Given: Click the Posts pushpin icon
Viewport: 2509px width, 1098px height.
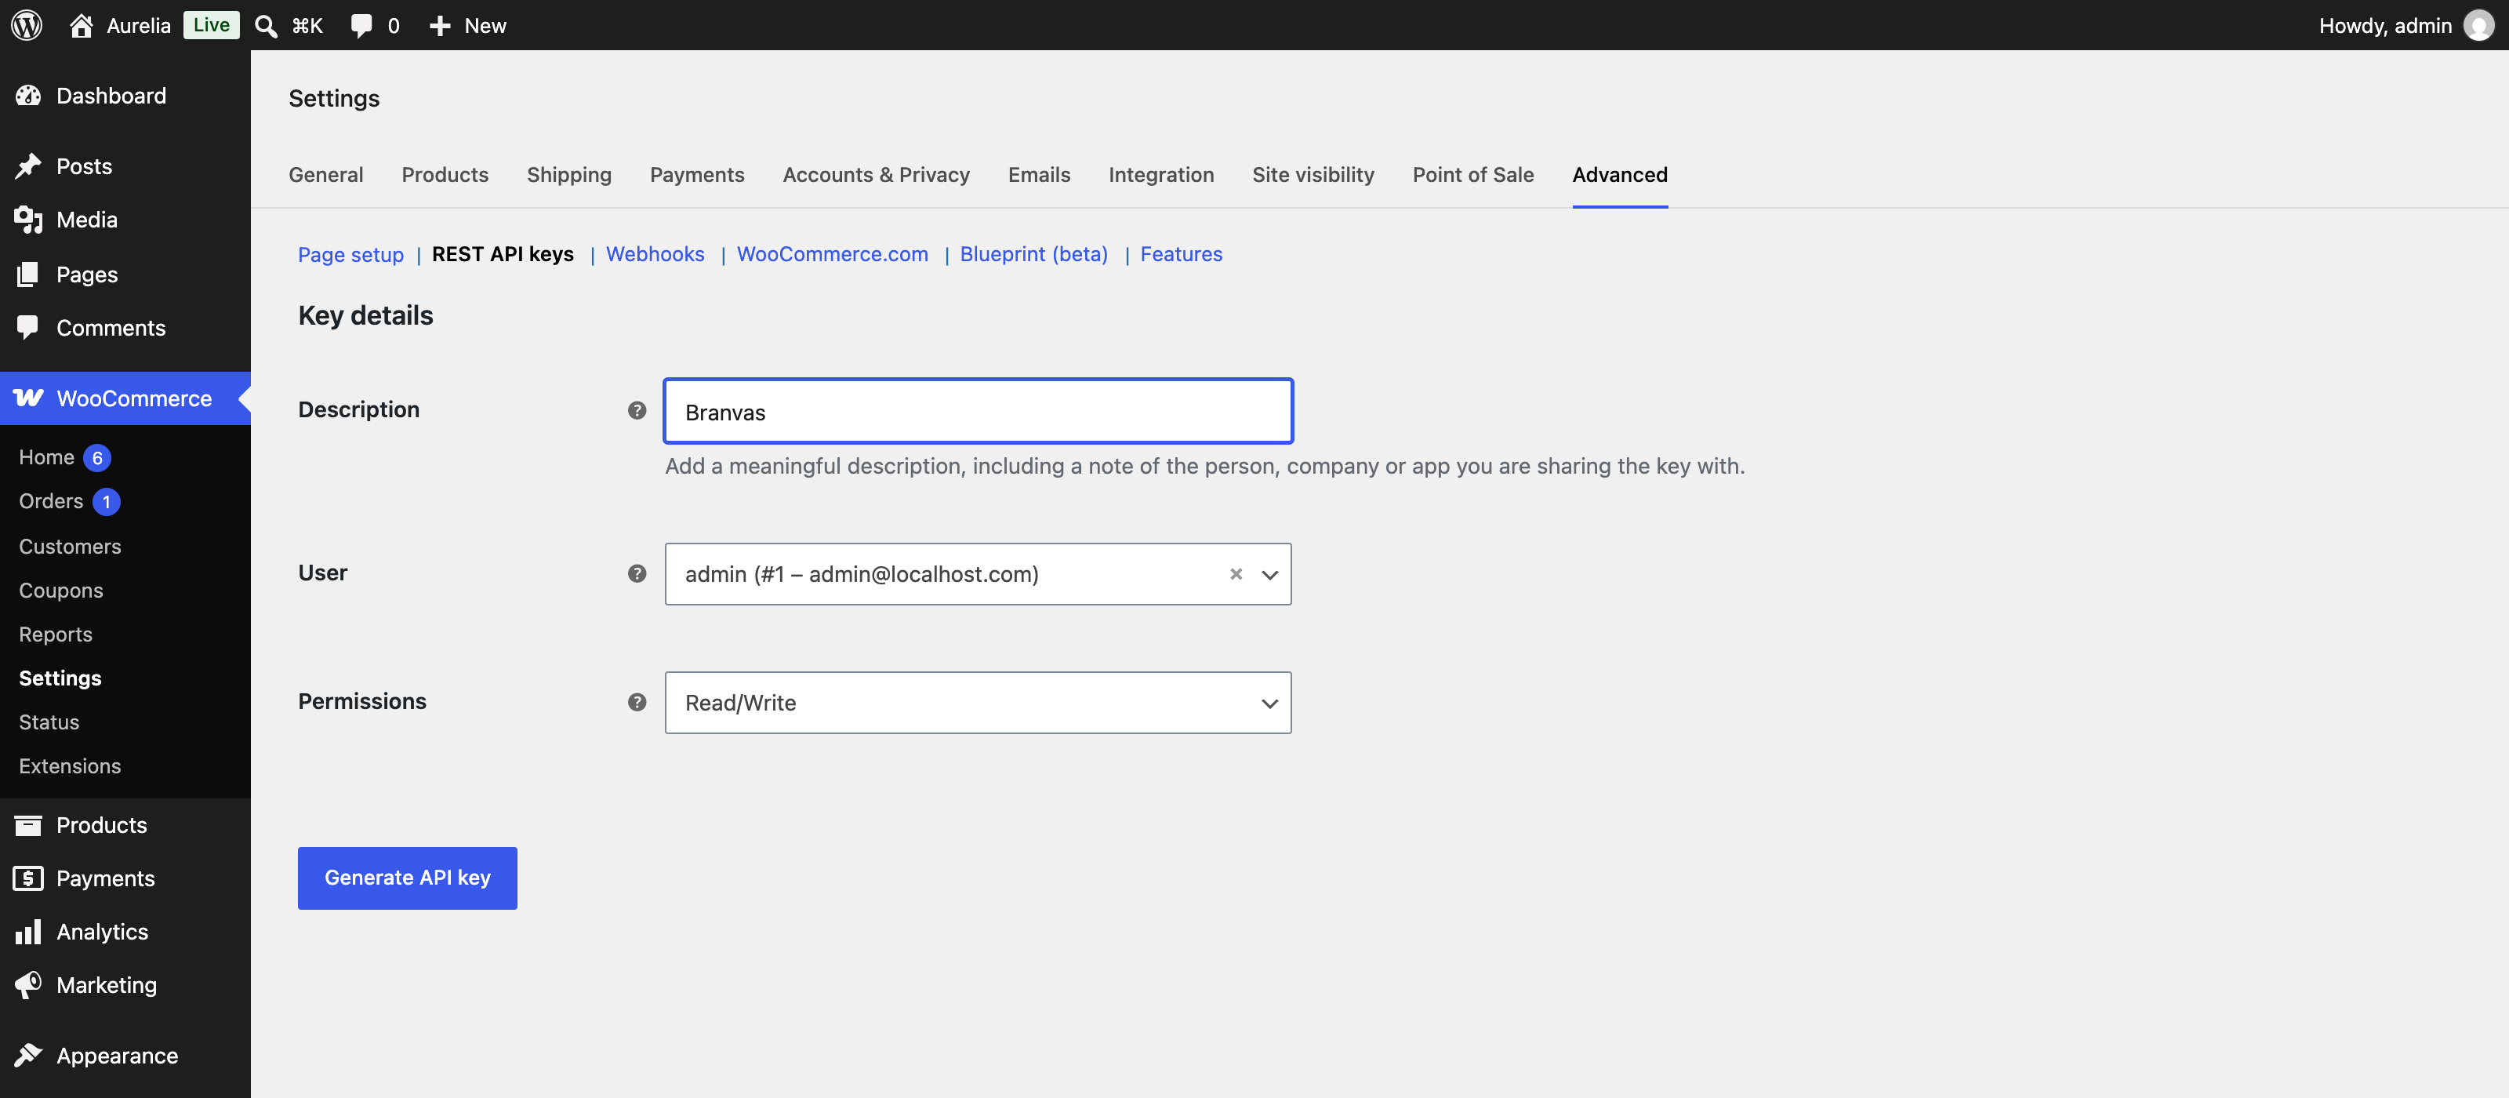Looking at the screenshot, I should pyautogui.click(x=28, y=165).
